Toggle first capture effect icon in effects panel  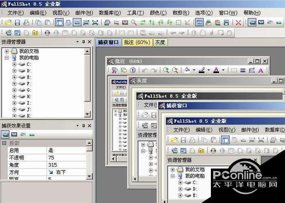point(5,134)
